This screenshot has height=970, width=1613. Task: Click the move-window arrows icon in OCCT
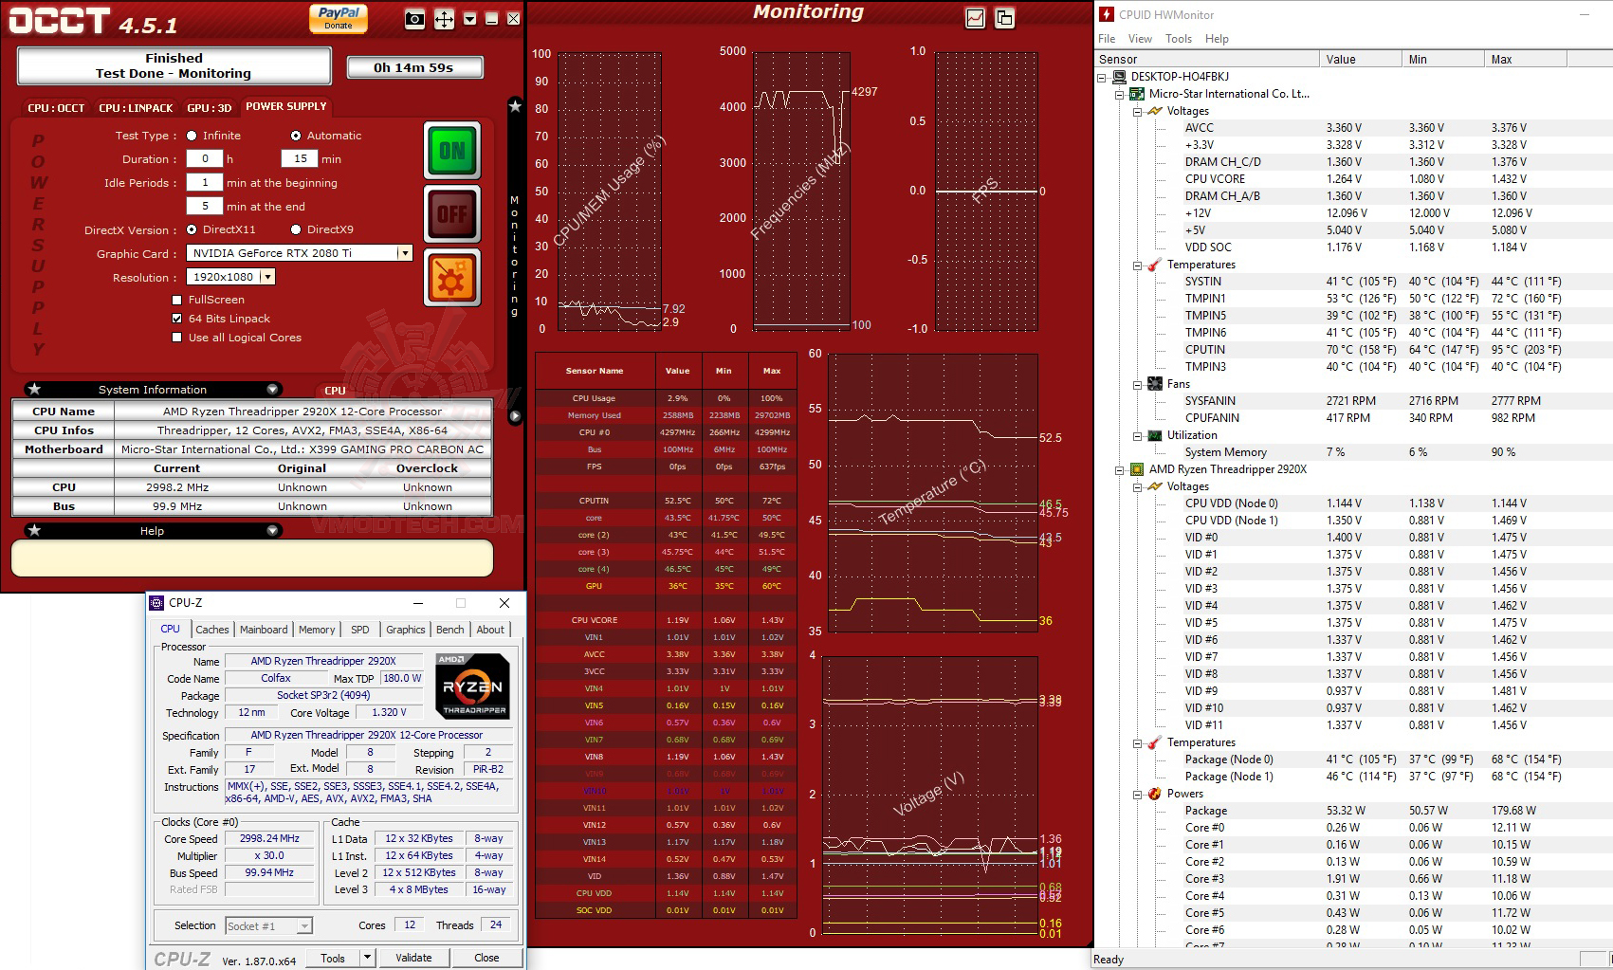click(x=442, y=17)
